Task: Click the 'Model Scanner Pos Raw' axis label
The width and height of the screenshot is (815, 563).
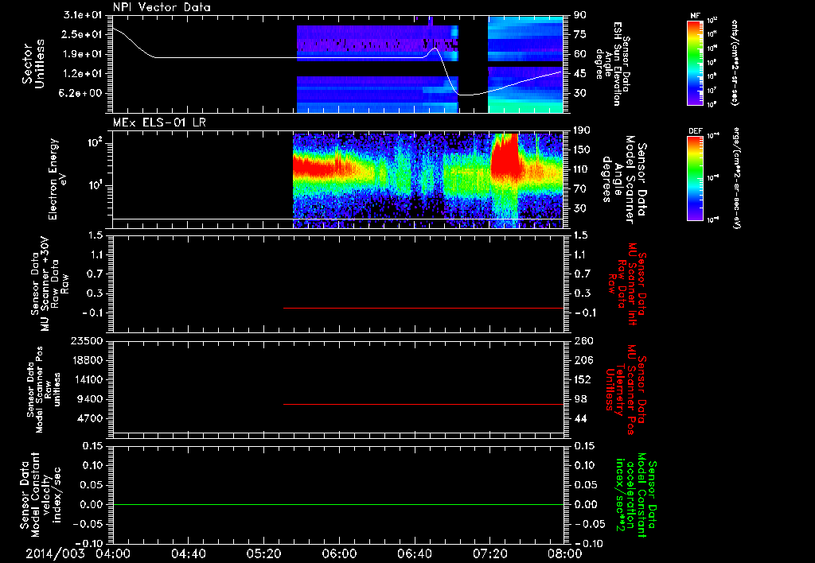Action: 43,390
